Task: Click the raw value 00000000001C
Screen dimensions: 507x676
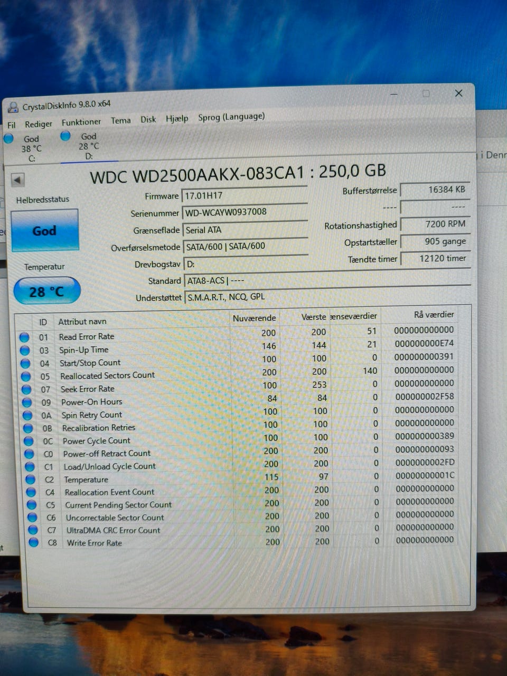Action: [425, 475]
